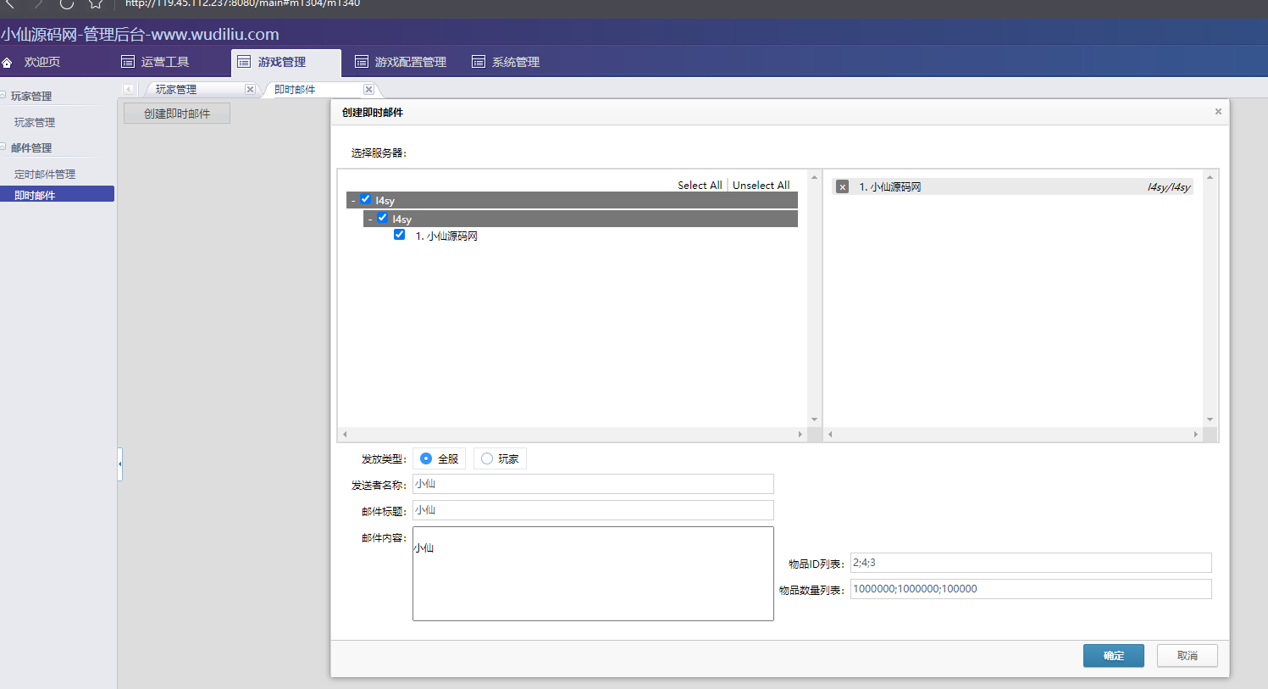Image resolution: width=1268 pixels, height=689 pixels.
Task: Toggle the nested l4sy checkbox
Action: coord(383,218)
